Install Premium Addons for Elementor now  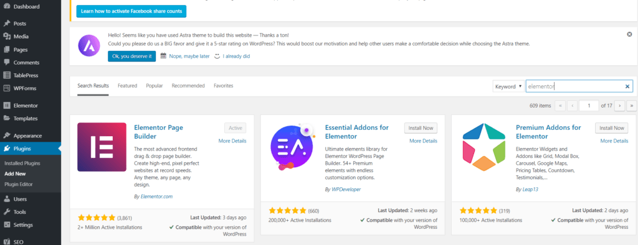tap(612, 128)
